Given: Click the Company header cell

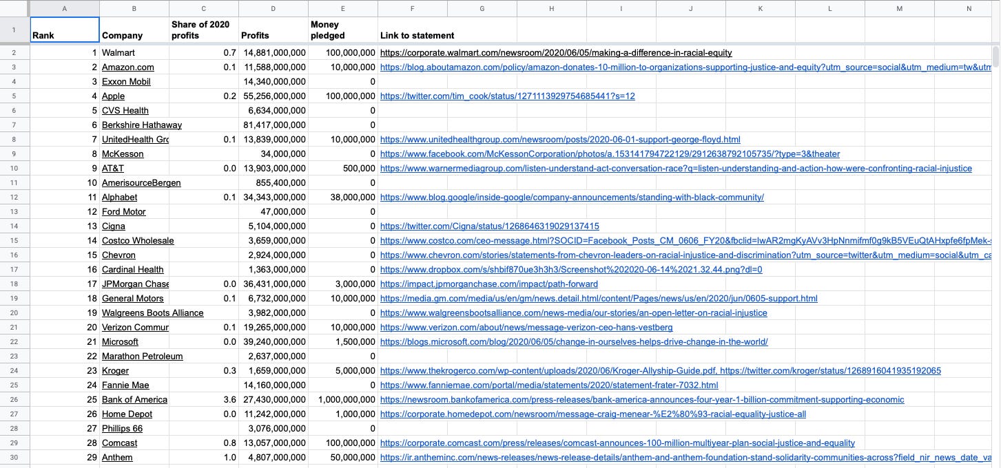Looking at the screenshot, I should tap(134, 30).
